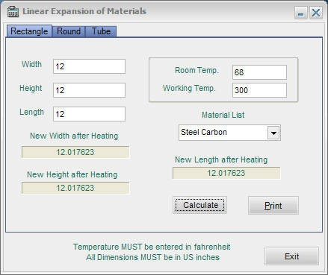Click the 'Temperature MUST be entered in fahrenheit' note
Screen dimensions: 328x275
152,247
